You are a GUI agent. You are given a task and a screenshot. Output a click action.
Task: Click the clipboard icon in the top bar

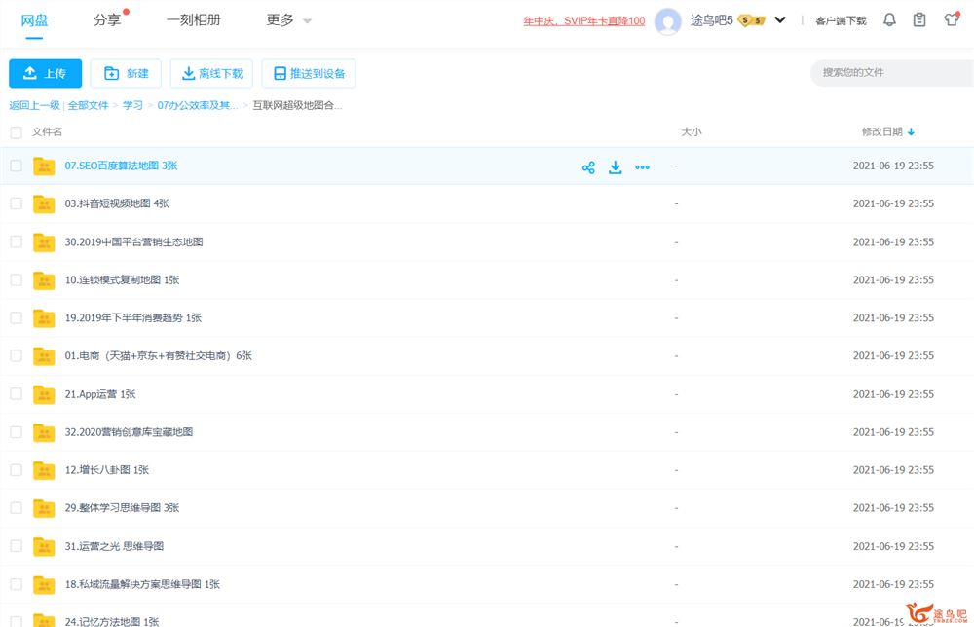919,20
